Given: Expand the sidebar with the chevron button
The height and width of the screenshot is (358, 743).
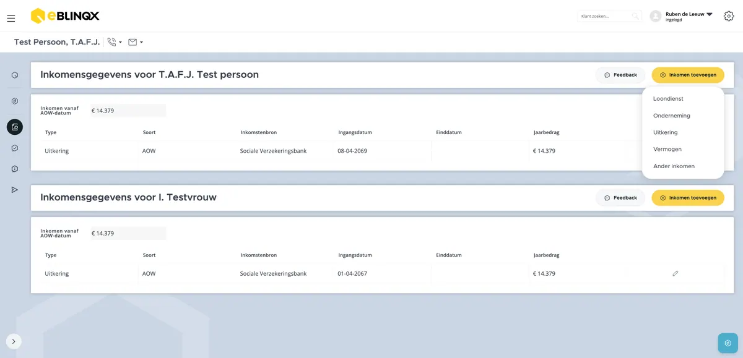Looking at the screenshot, I should pyautogui.click(x=14, y=341).
